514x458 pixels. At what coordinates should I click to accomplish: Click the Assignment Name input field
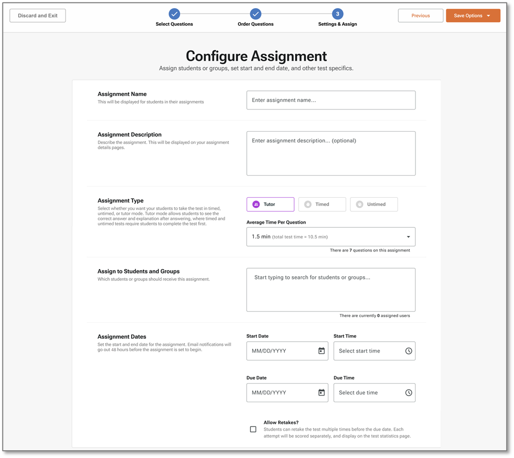point(331,100)
